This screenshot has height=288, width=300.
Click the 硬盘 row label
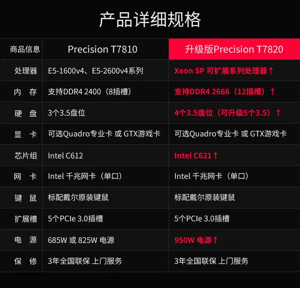25,113
